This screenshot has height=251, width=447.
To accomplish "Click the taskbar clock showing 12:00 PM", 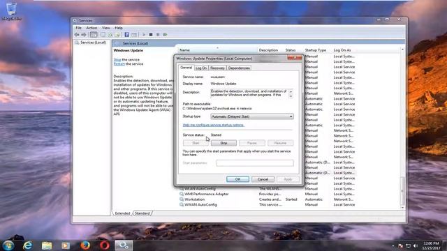I will (x=431, y=245).
